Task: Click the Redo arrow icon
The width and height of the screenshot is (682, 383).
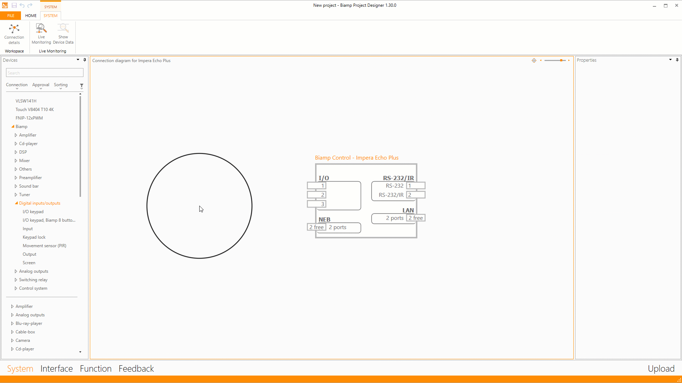Action: point(30,5)
